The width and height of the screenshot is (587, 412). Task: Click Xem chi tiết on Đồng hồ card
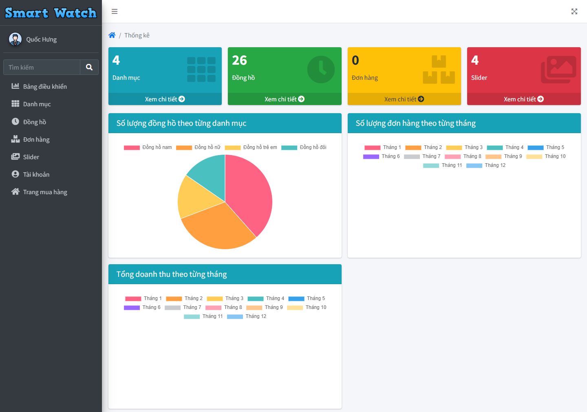pos(284,99)
